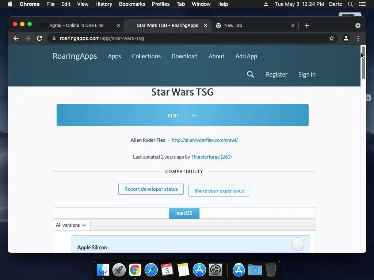Image resolution: width=374 pixels, height=280 pixels.
Task: Open Calendar from the Dock
Action: (x=167, y=270)
